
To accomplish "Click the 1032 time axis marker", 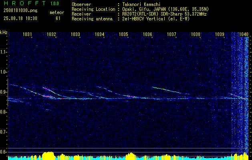I will (x=51, y=34).
